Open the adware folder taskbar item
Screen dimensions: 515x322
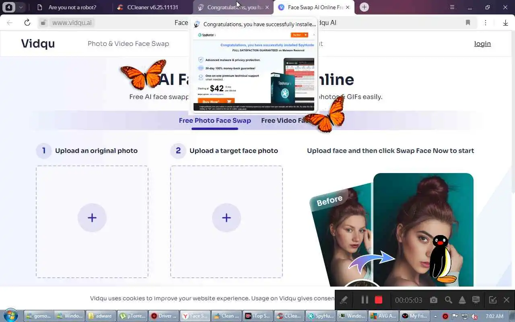tap(101, 316)
